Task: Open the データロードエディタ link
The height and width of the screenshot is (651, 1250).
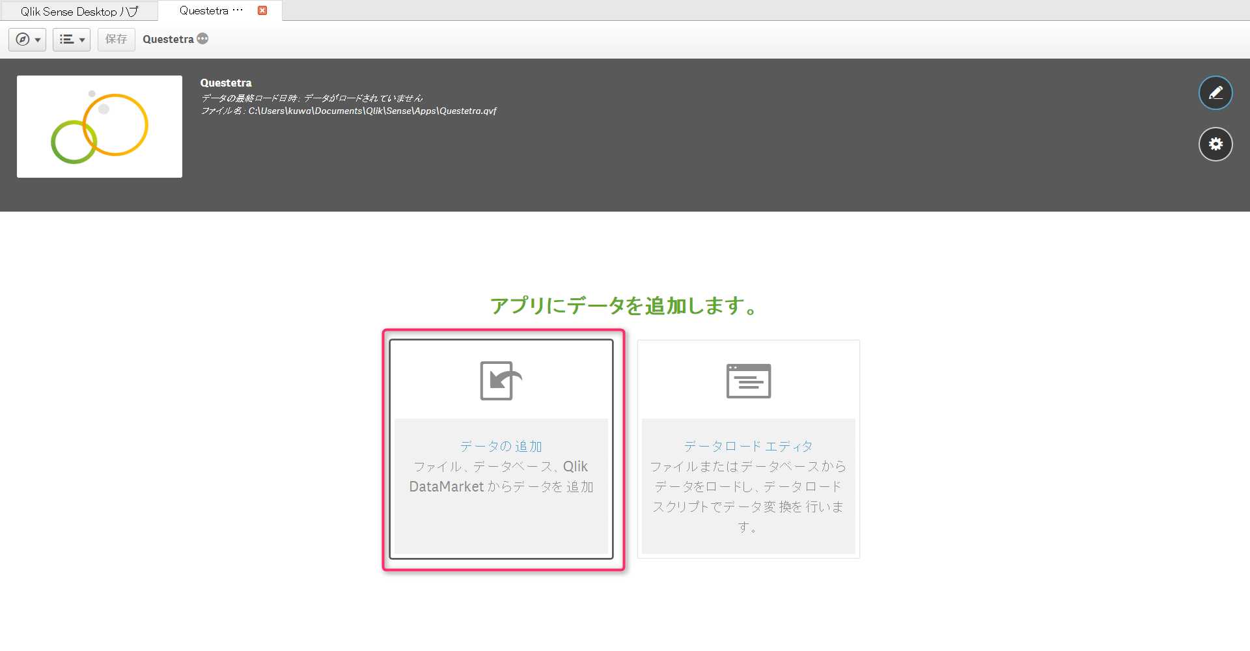Action: click(749, 447)
